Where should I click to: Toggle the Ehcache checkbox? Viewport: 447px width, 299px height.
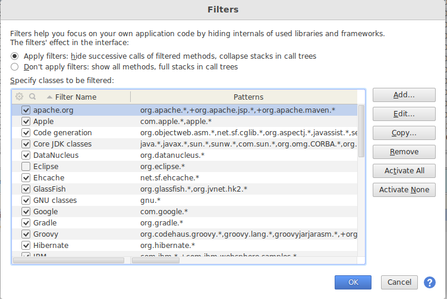coord(26,178)
